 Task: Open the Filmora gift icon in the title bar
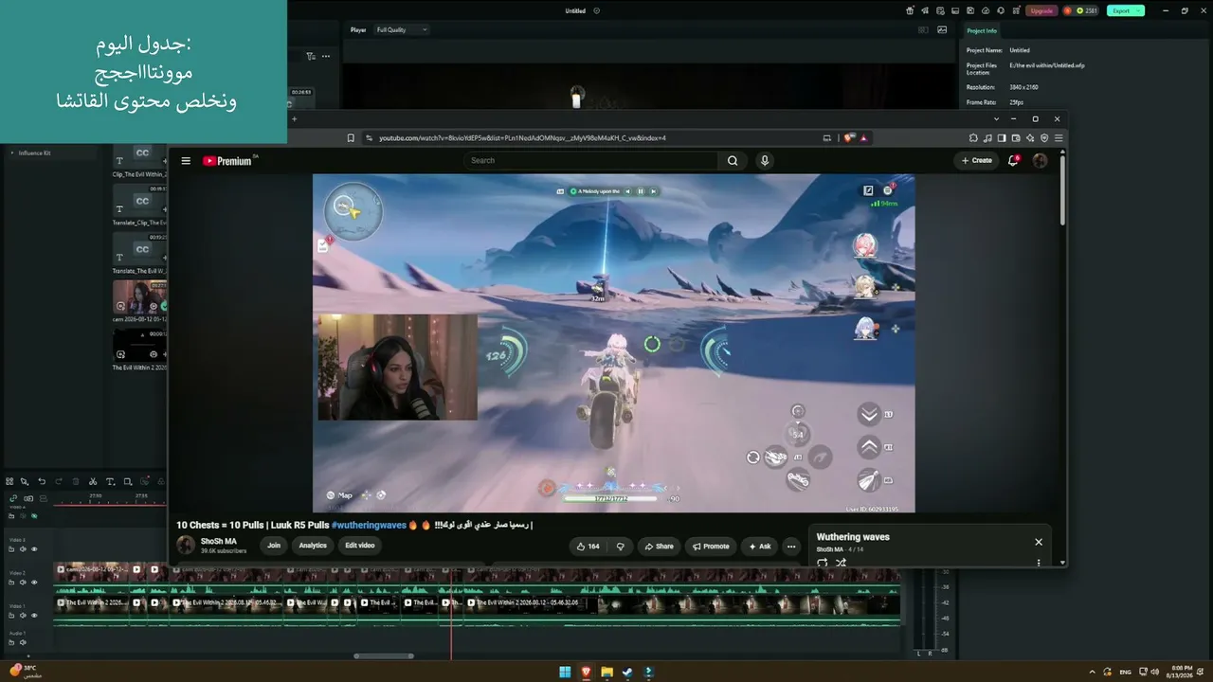click(x=910, y=11)
